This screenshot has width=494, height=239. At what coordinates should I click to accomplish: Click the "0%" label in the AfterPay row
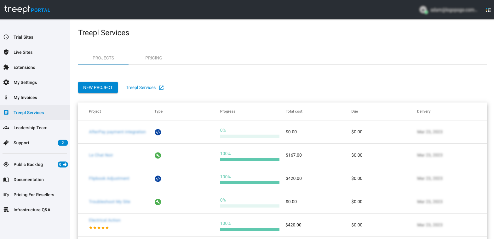pyautogui.click(x=223, y=130)
